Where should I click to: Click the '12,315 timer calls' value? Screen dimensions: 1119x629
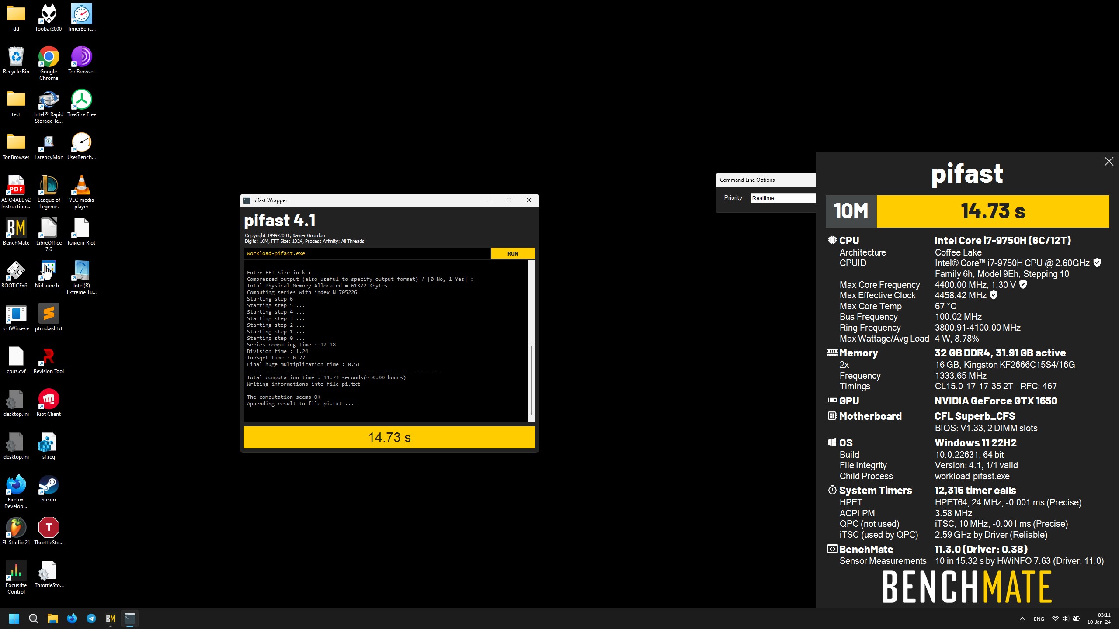tap(975, 491)
